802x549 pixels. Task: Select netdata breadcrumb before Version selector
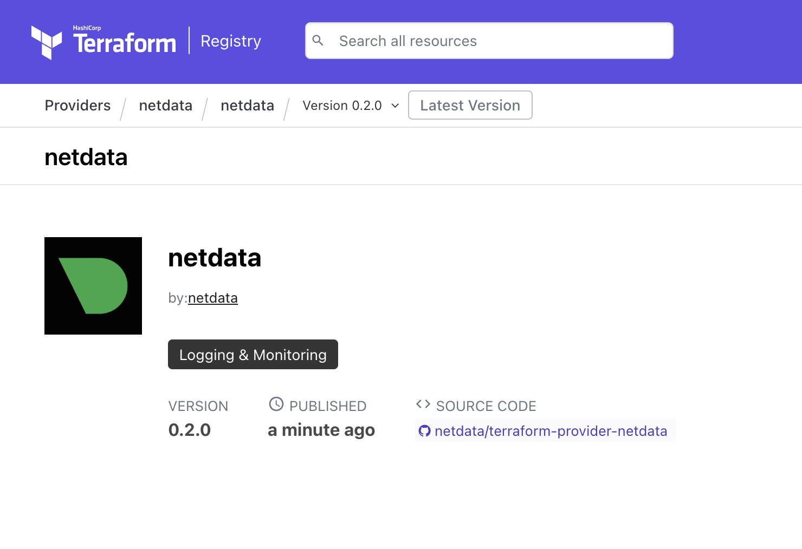(247, 106)
